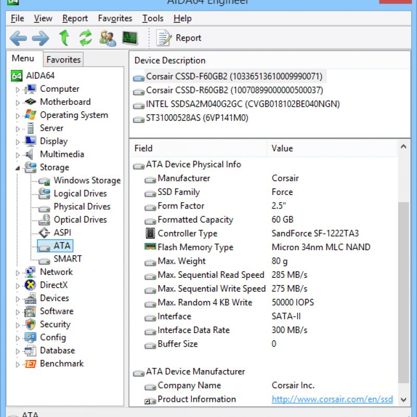
Task: Open the Favorites menu
Action: tap(115, 18)
